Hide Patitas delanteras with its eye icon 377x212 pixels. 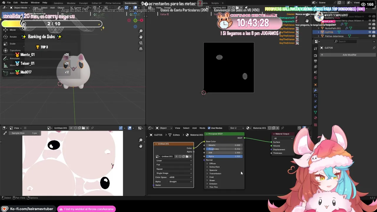coord(370,36)
